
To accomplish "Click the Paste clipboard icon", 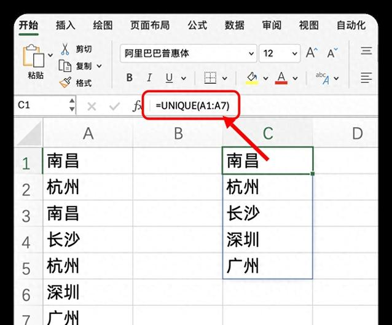I will click(x=34, y=56).
